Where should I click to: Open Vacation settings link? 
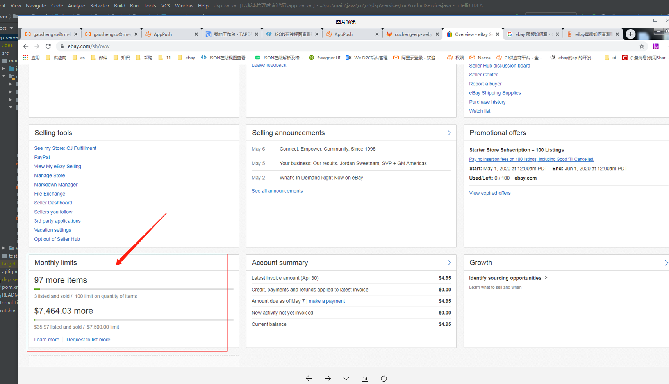point(53,230)
